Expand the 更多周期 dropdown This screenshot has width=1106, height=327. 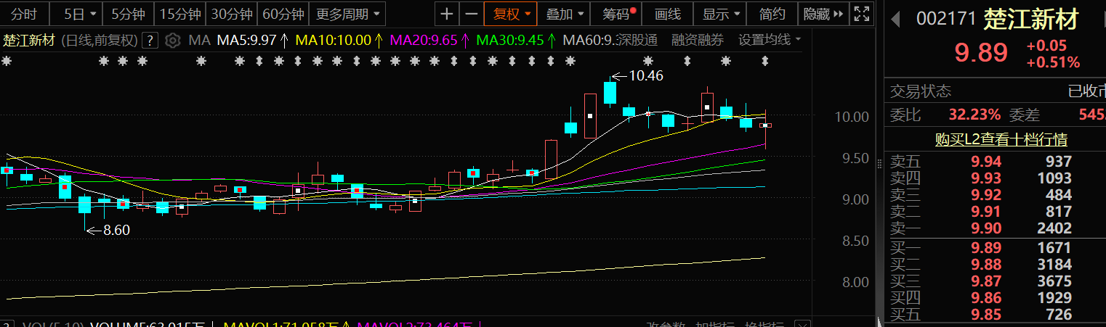pos(348,13)
